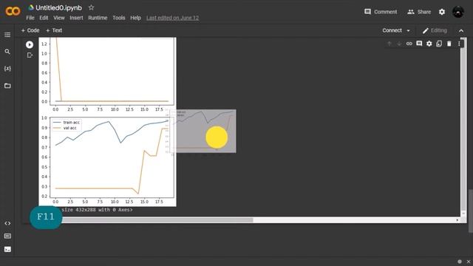The image size is (473, 266).
Task: Star the Untitled0.ipynb notebook
Action: [91, 7]
